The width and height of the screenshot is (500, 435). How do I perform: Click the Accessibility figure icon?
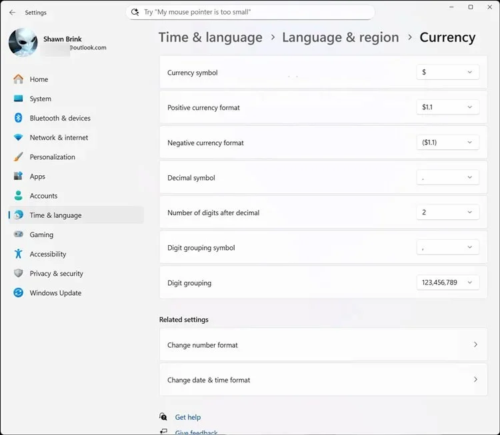[18, 254]
